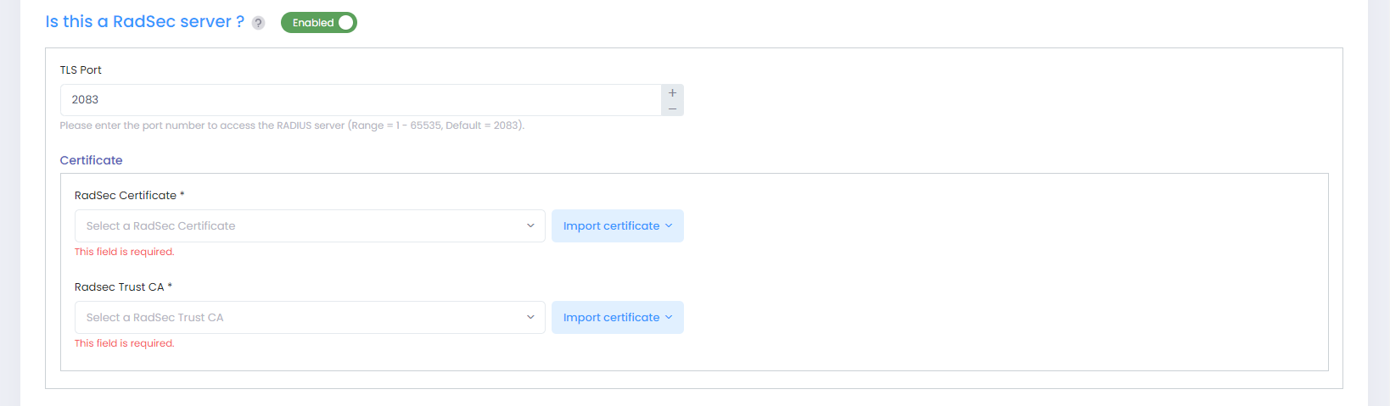Image resolution: width=1390 pixels, height=406 pixels.
Task: Click chevron arrow in RadSec Certificate select
Action: tap(530, 225)
